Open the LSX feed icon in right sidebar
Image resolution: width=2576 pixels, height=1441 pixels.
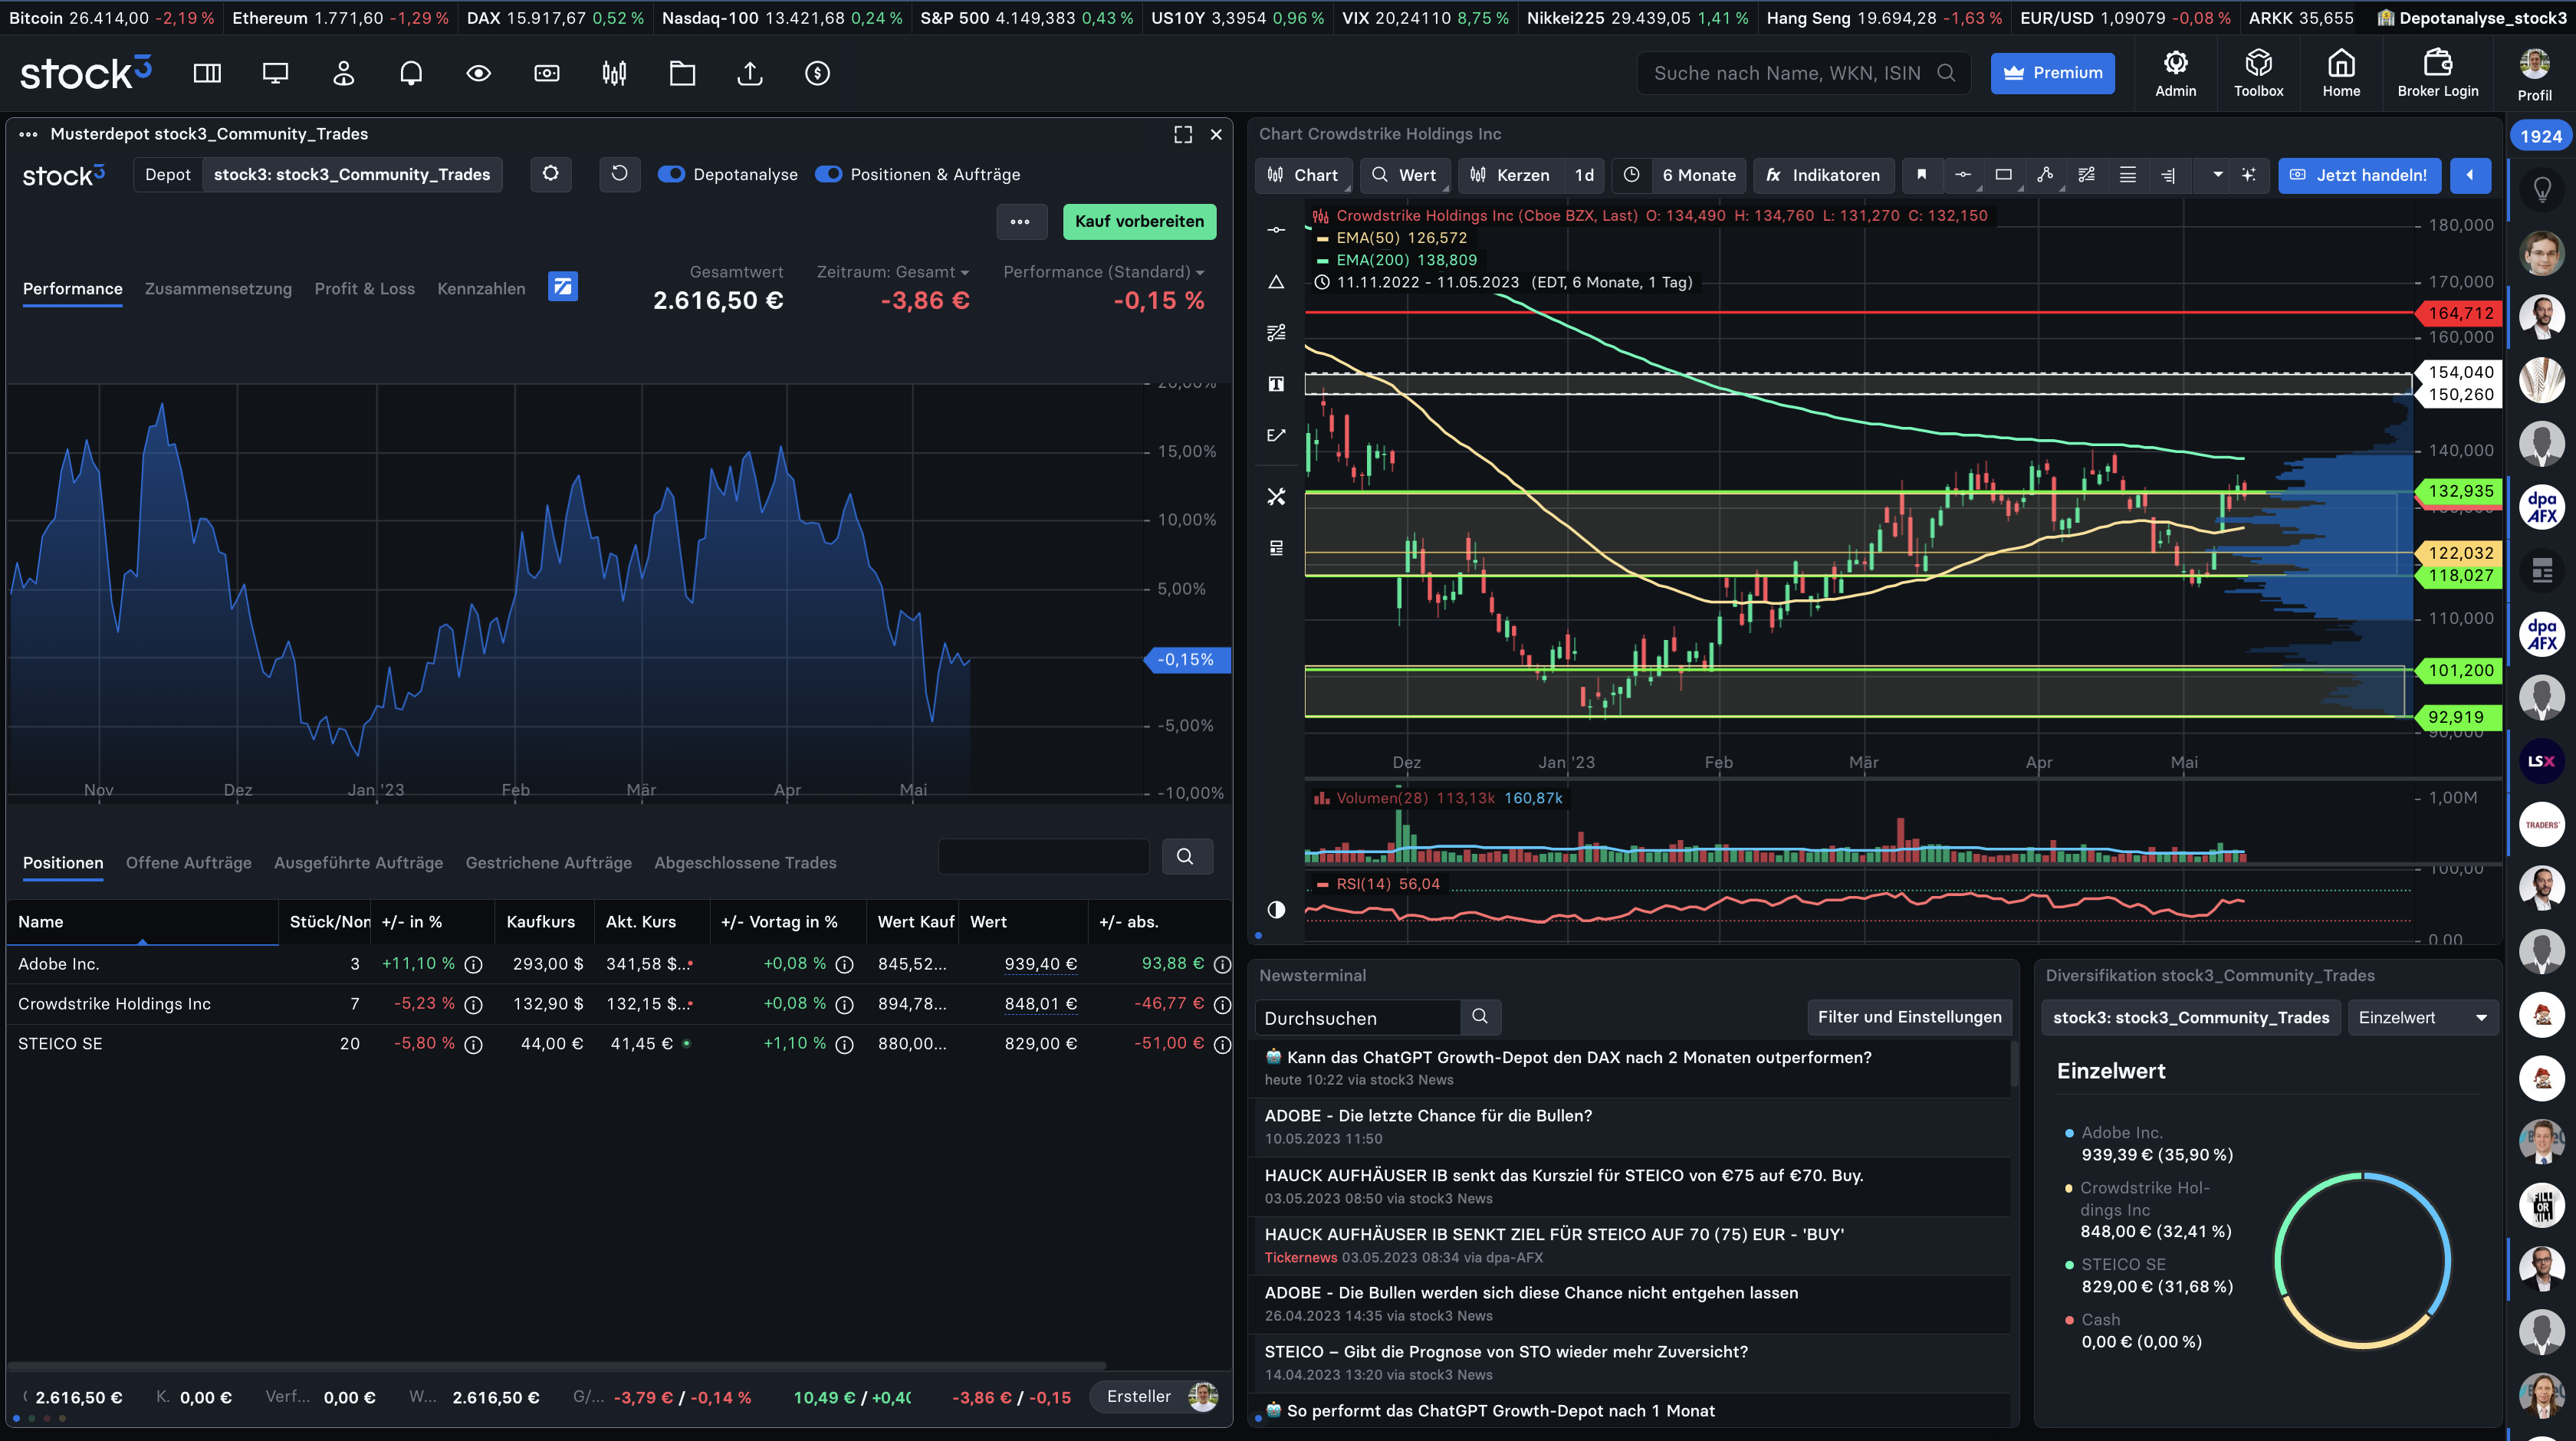tap(2542, 761)
